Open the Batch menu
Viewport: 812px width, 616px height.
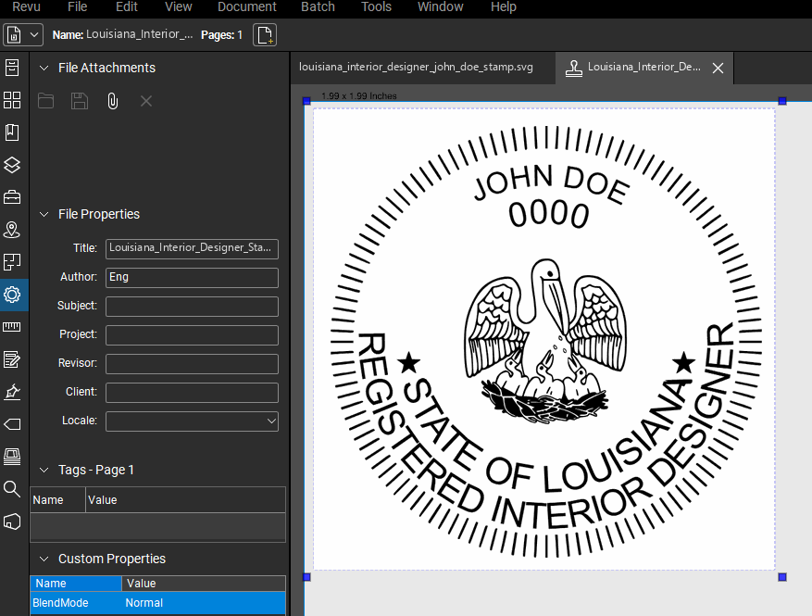[318, 6]
